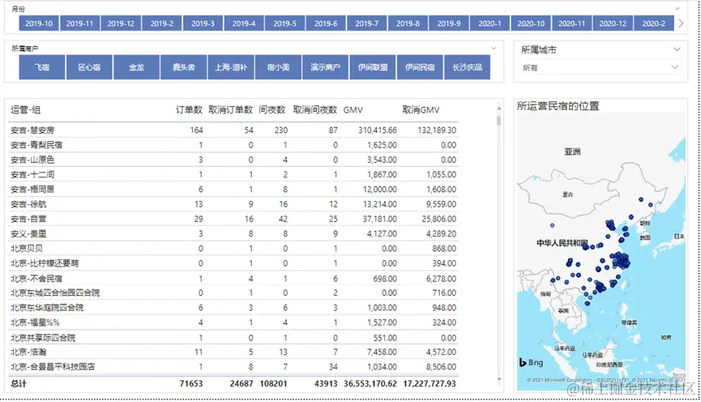This screenshot has height=402, width=701.
Task: Click table scrollbar down arrow
Action: coord(499,379)
